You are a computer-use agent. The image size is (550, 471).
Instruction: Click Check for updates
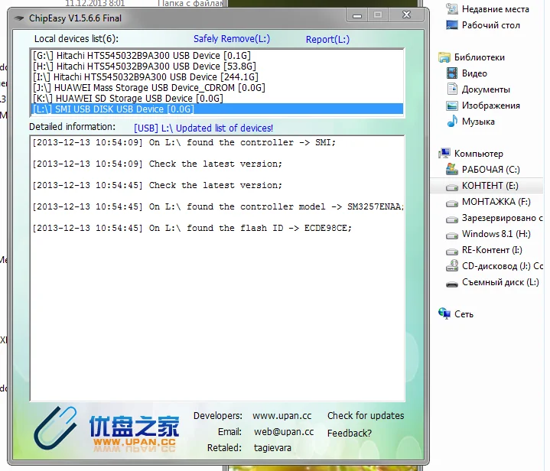(366, 416)
